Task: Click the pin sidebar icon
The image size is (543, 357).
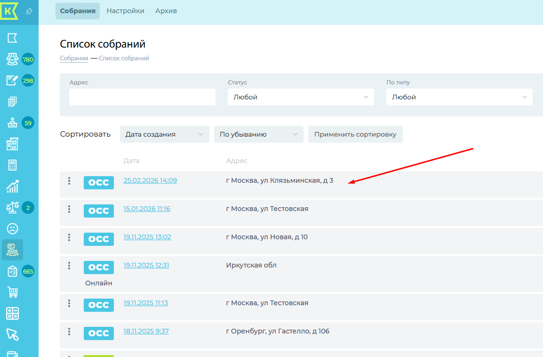Action: [x=29, y=11]
